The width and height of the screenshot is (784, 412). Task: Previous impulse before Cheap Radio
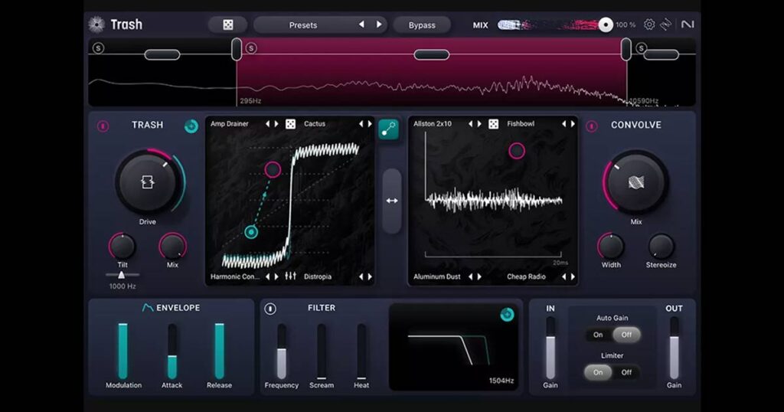point(564,276)
